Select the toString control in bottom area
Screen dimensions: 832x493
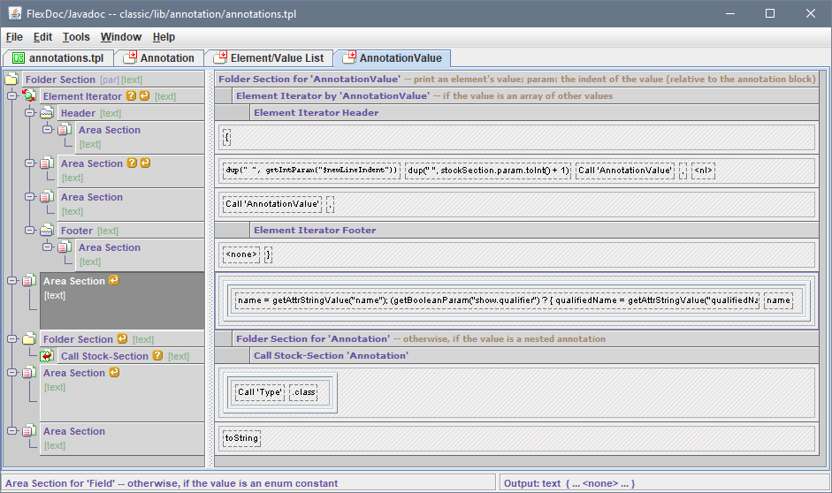(241, 437)
